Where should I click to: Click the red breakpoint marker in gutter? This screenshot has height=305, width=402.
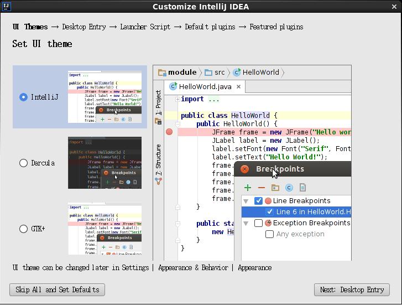click(169, 132)
